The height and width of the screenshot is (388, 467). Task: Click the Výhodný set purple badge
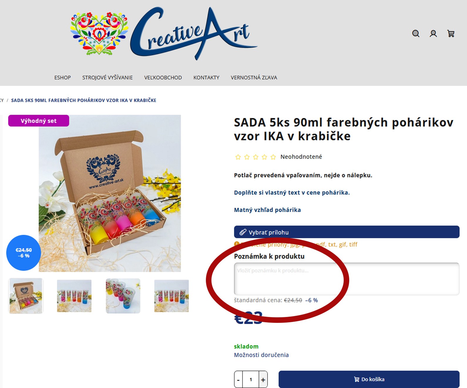38,121
